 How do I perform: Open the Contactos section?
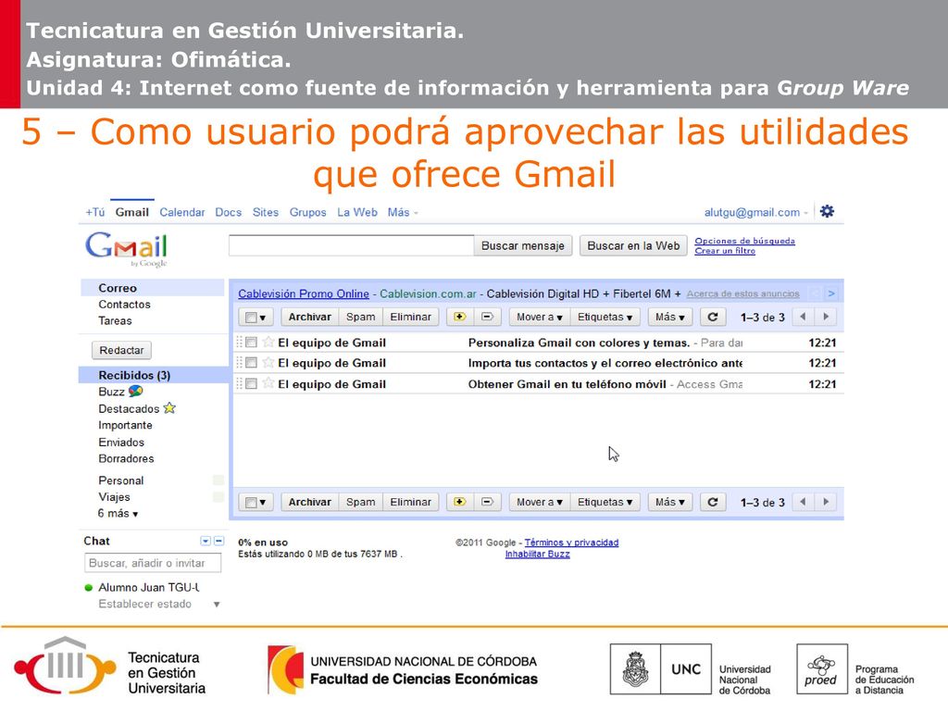[x=124, y=304]
